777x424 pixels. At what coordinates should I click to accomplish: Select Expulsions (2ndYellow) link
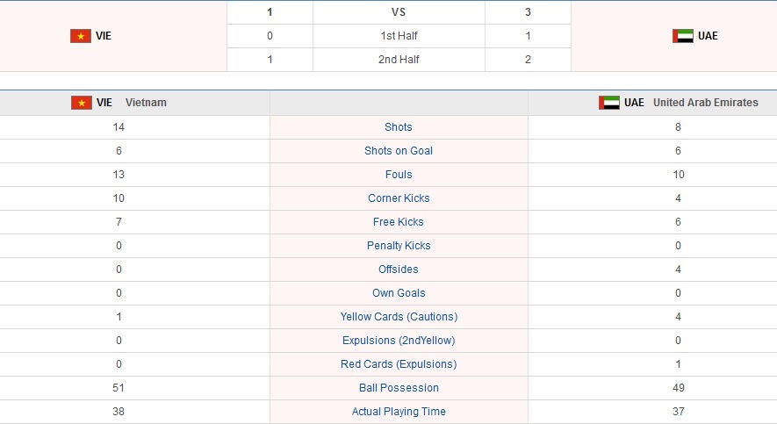(399, 341)
